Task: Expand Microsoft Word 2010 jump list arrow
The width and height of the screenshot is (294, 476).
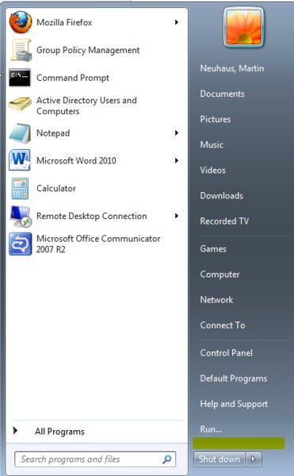Action: (x=177, y=160)
